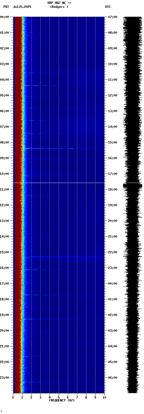The image size is (144, 414).
Task: Click the frequency axis label '2'
Action: (x=31, y=398)
